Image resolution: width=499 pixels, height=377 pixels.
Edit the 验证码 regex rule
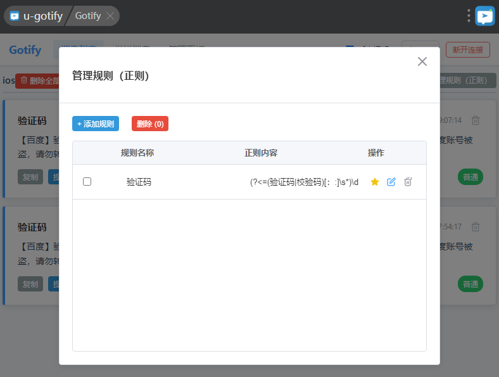pyautogui.click(x=391, y=182)
